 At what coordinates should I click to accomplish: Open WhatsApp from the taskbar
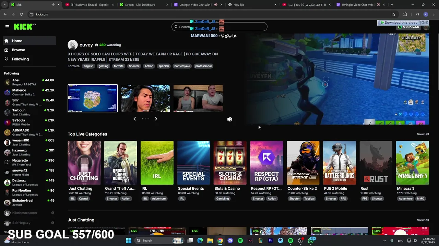pyautogui.click(x=311, y=241)
